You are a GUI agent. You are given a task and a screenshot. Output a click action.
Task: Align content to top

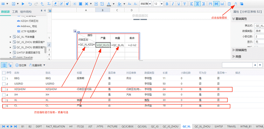[x=211, y=4]
